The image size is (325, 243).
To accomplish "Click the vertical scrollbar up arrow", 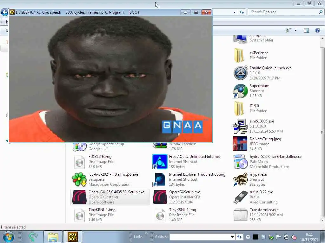I will coord(322,38).
